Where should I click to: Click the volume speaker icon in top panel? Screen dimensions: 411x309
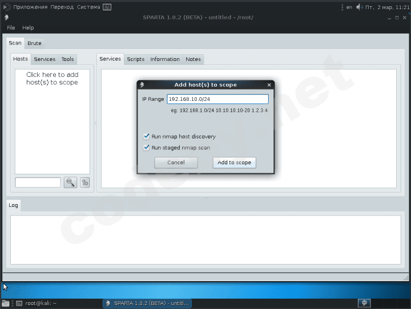[359, 7]
